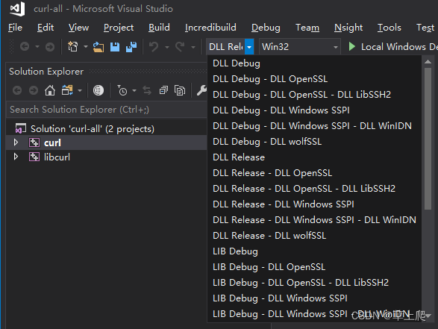This screenshot has height=329, width=438.
Task: Go forward in Solution Explorer
Action: click(34, 90)
